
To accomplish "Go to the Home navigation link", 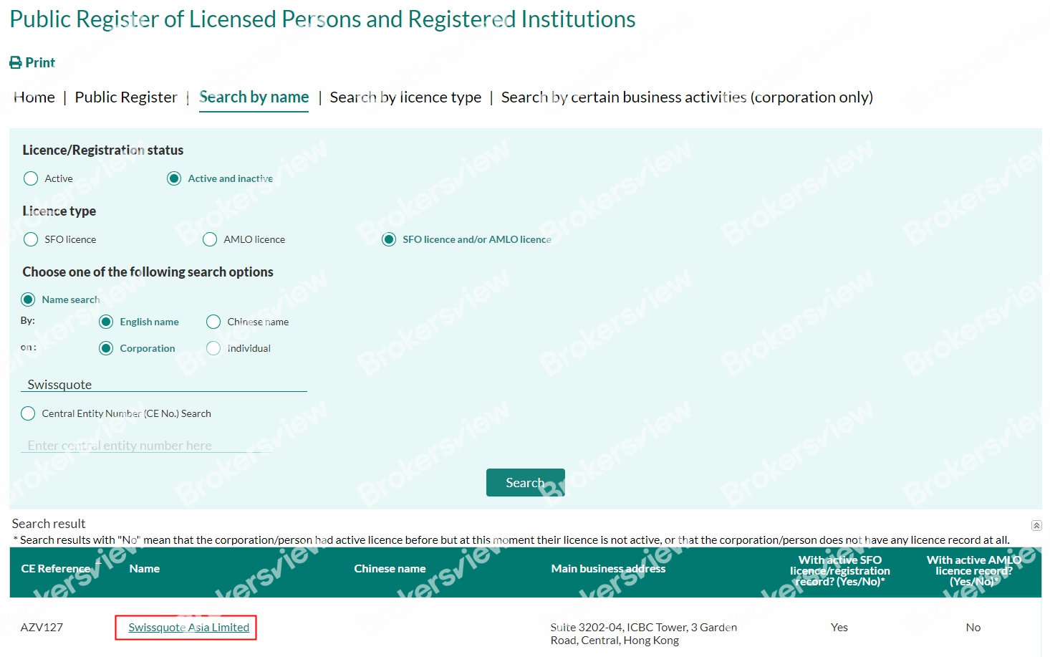I will [x=34, y=97].
